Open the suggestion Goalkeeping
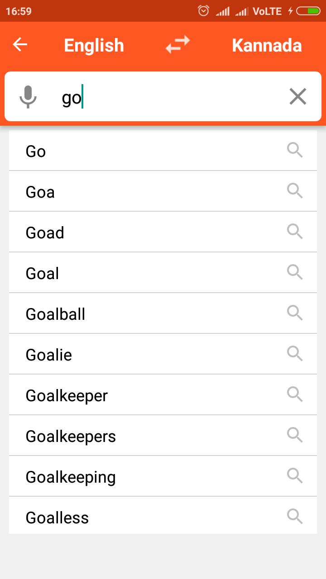Image resolution: width=326 pixels, height=579 pixels. pos(163,476)
